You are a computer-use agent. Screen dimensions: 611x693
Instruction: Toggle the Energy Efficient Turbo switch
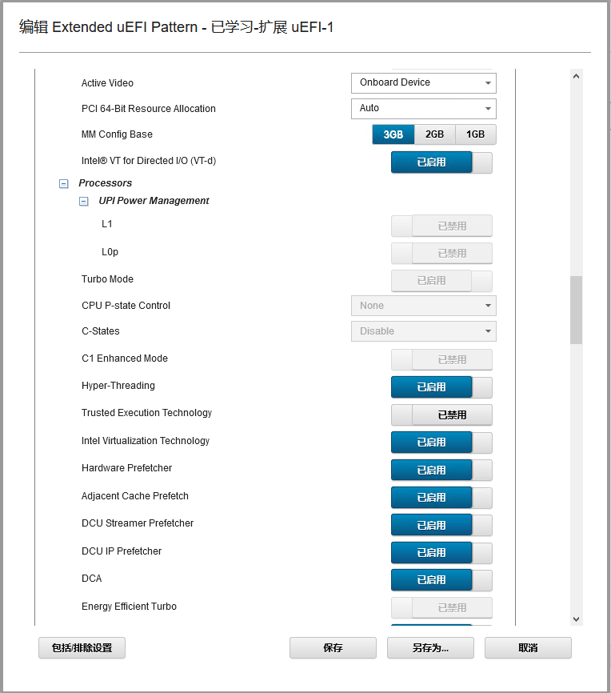pos(441,607)
